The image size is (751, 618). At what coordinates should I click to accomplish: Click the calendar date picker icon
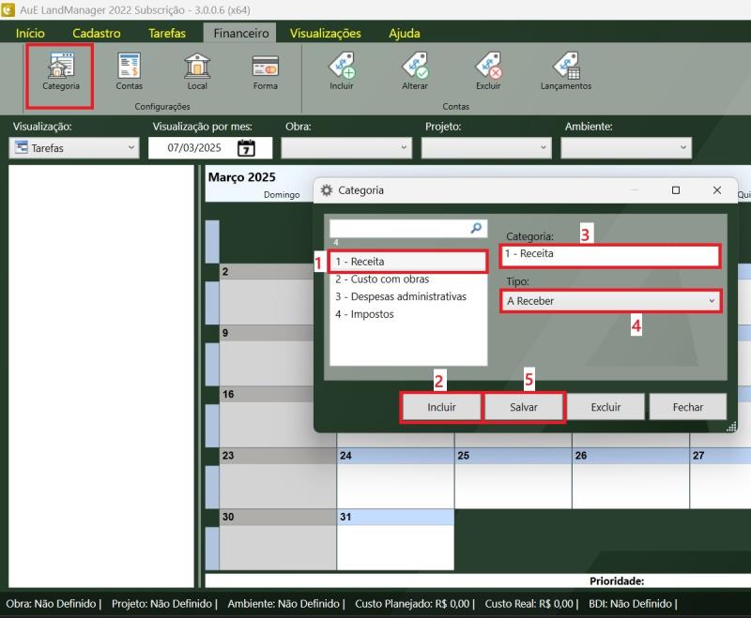tap(246, 148)
